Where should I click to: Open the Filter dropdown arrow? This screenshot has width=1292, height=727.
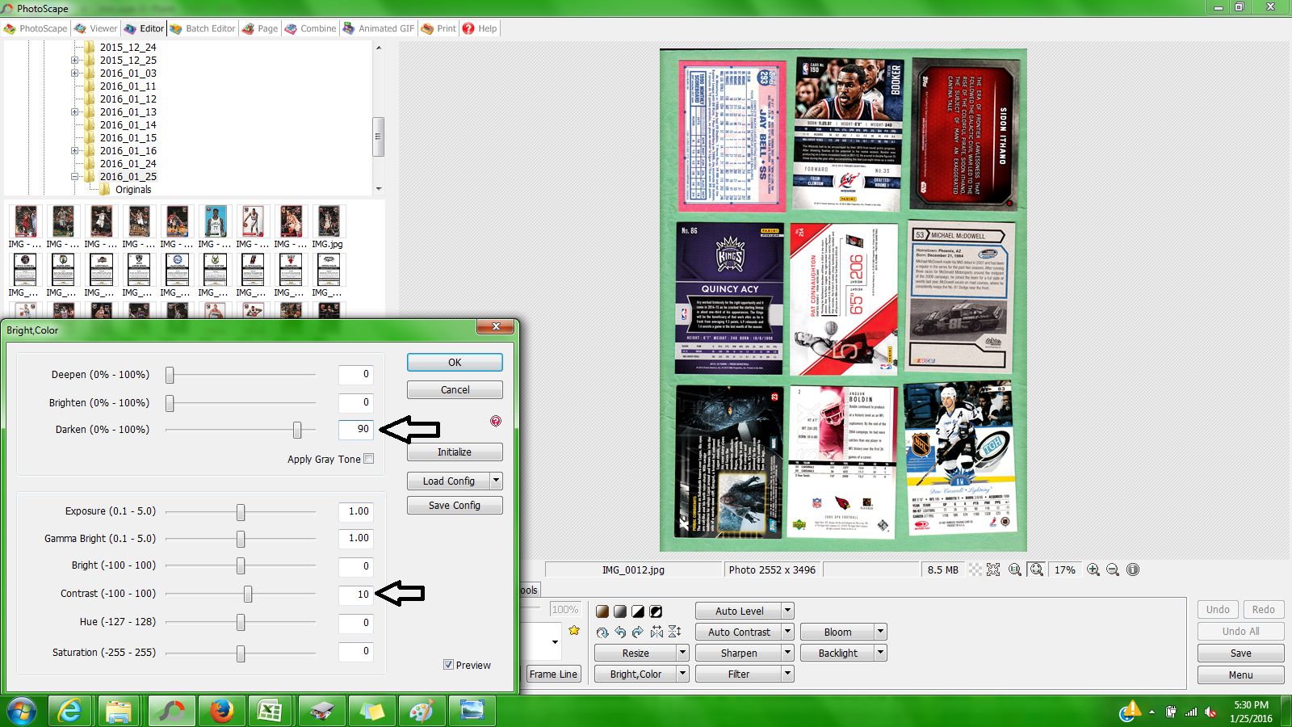788,674
